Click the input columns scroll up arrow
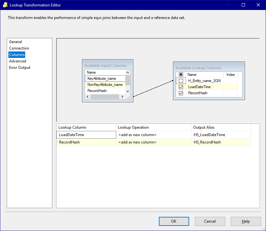266x231 pixels. 128,72
